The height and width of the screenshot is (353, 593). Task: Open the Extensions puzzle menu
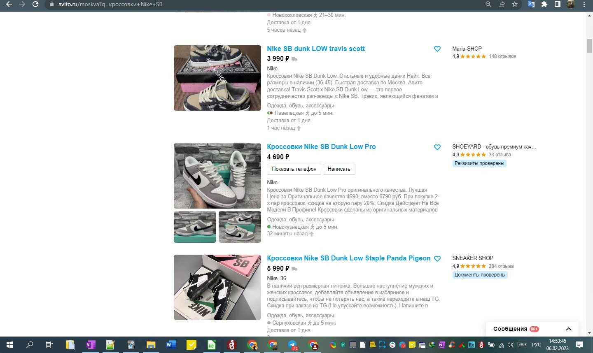(x=544, y=4)
